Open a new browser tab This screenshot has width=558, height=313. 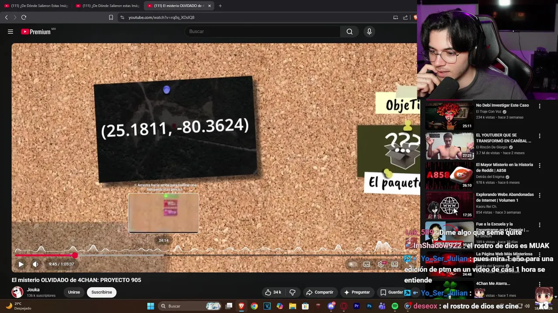click(220, 6)
